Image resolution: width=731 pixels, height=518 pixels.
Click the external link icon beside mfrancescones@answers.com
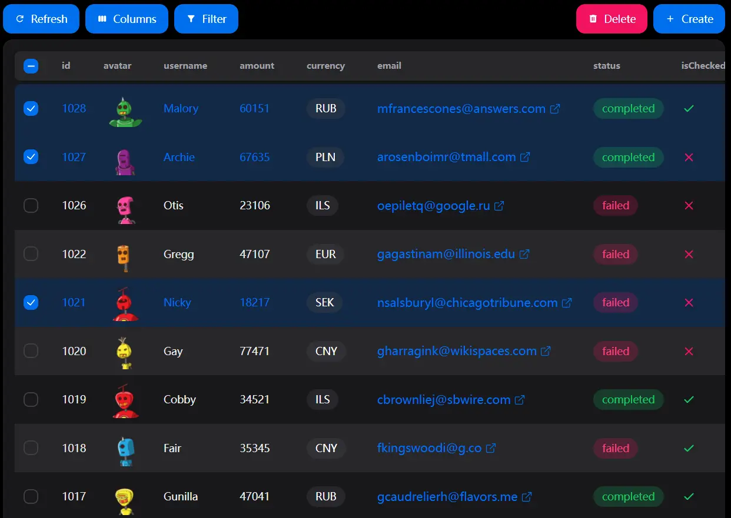554,109
